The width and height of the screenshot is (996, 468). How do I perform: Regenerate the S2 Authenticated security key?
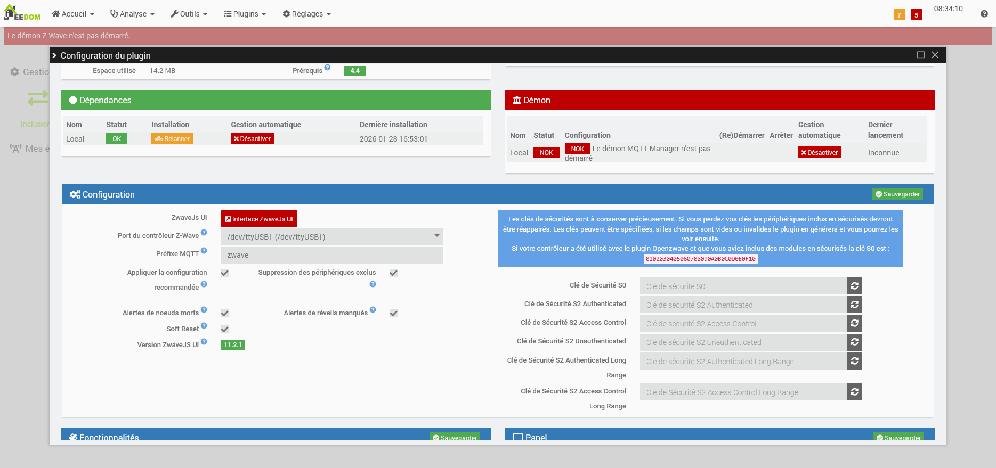(x=854, y=305)
